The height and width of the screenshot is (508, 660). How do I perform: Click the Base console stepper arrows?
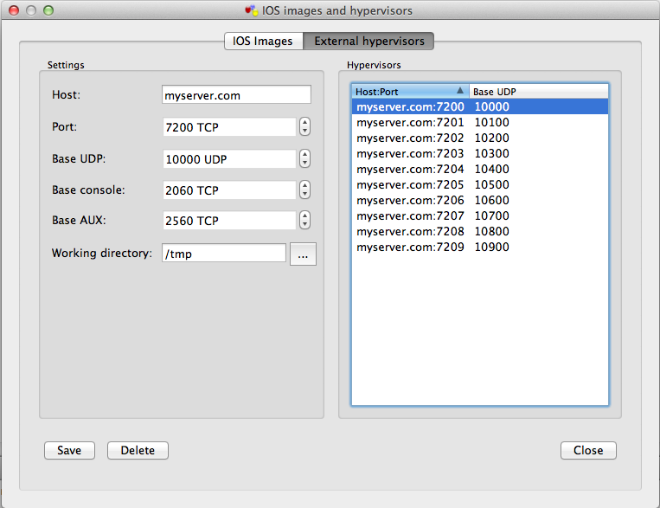(x=304, y=190)
